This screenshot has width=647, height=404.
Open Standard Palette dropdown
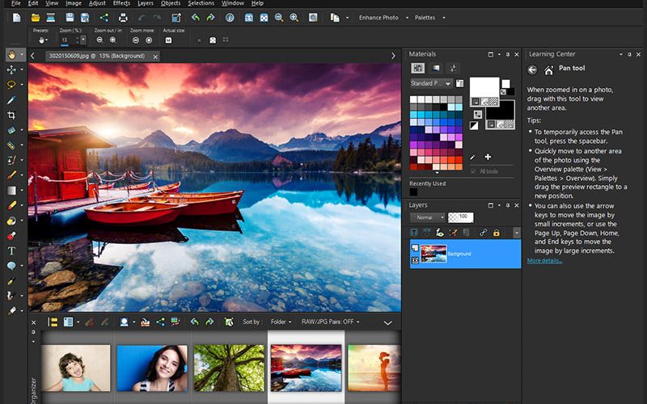pyautogui.click(x=431, y=83)
